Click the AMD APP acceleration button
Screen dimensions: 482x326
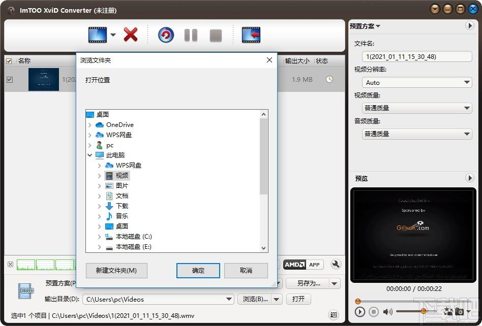(x=304, y=265)
